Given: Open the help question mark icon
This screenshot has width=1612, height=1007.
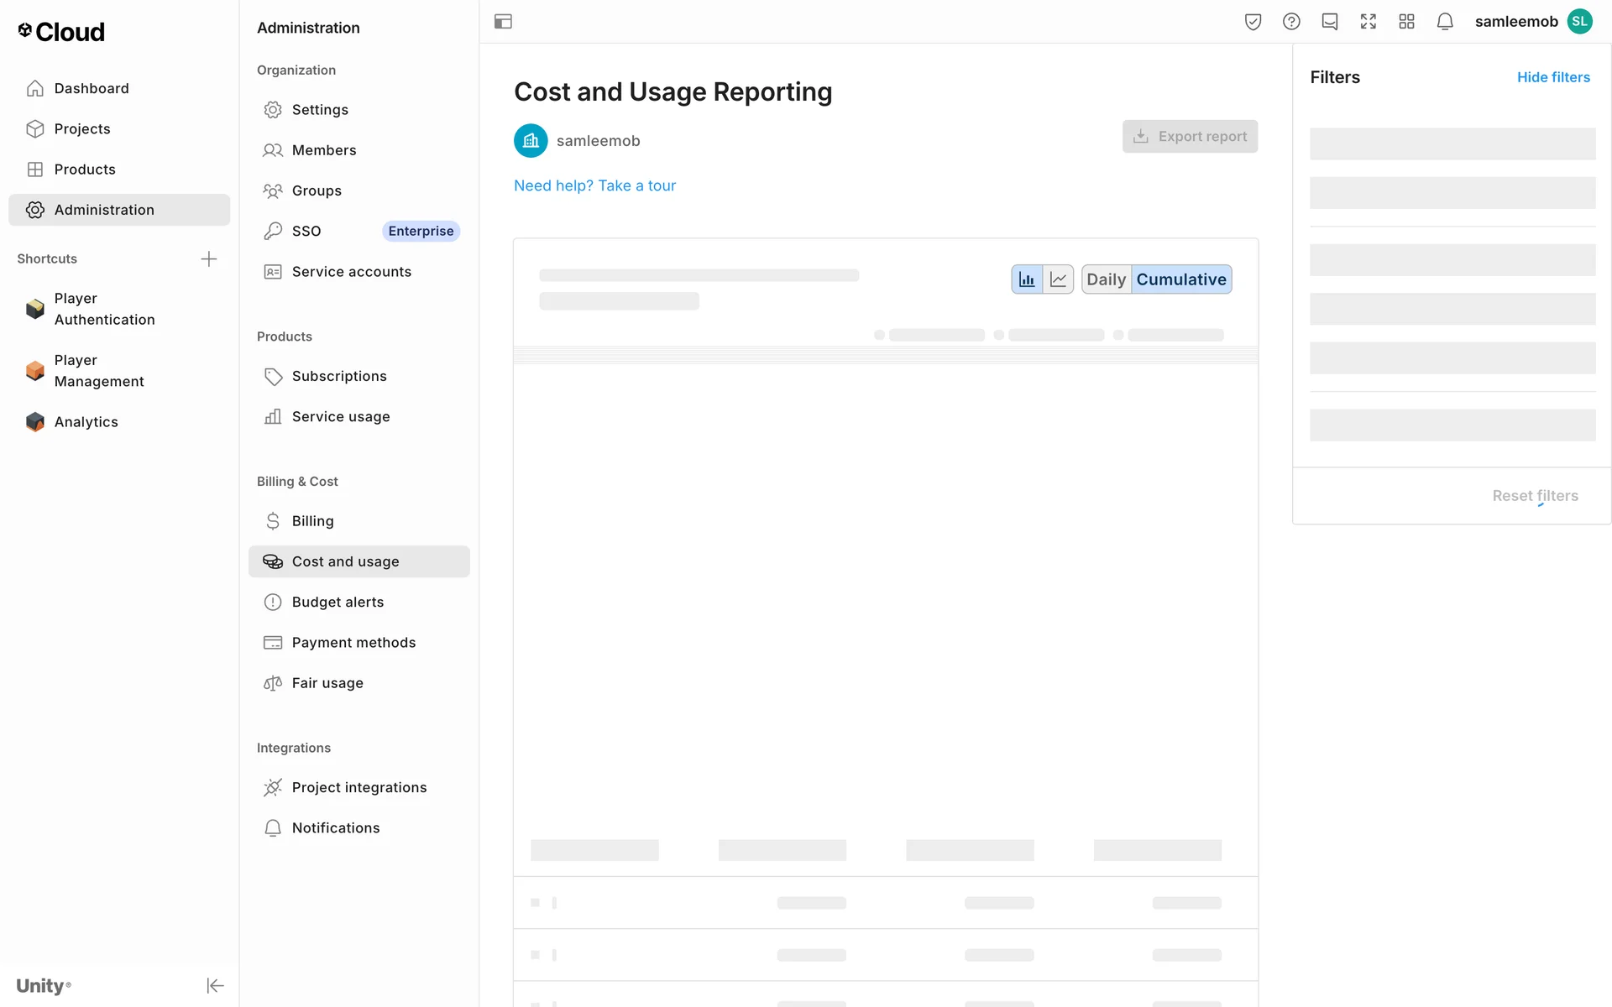Looking at the screenshot, I should 1291,22.
